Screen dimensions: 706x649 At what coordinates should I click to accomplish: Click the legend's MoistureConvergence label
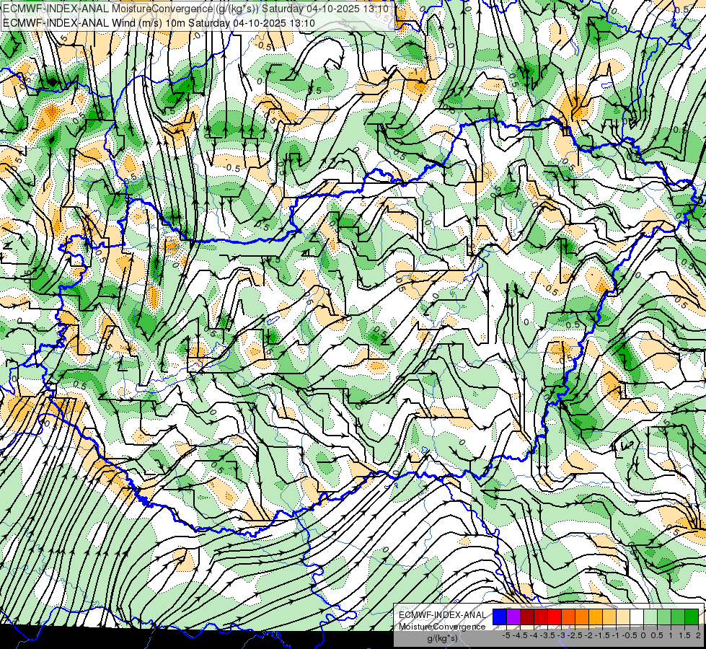point(442,627)
